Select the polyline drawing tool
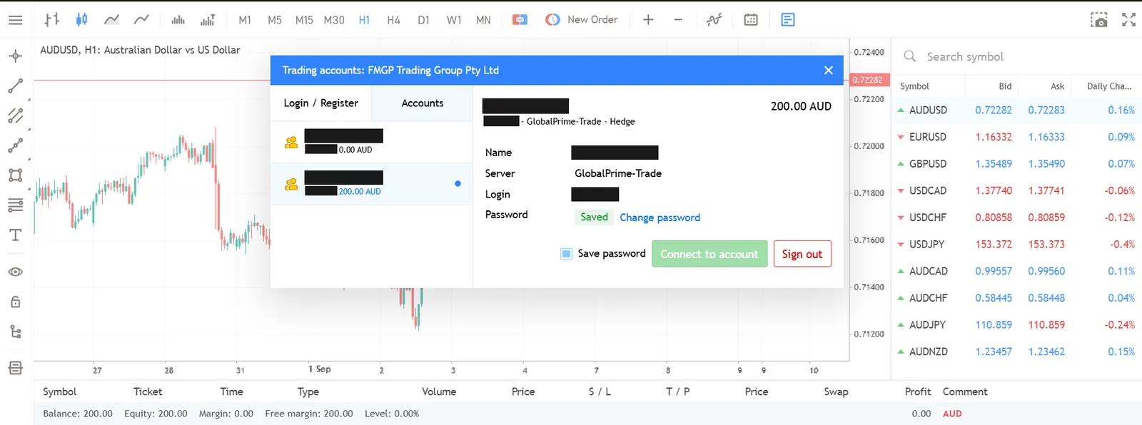 coord(15,145)
